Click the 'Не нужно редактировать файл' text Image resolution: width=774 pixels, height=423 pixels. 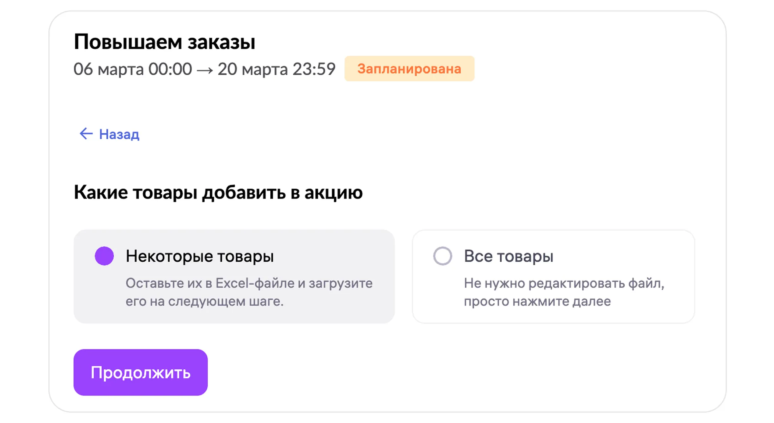(564, 283)
